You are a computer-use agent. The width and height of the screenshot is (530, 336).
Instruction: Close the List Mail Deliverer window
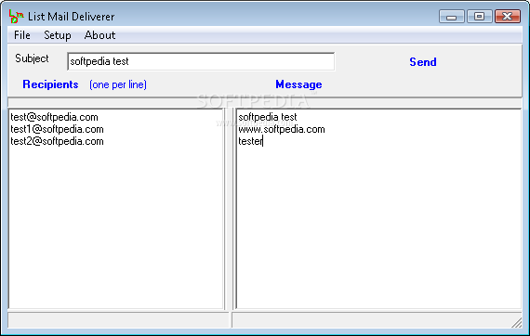point(508,16)
